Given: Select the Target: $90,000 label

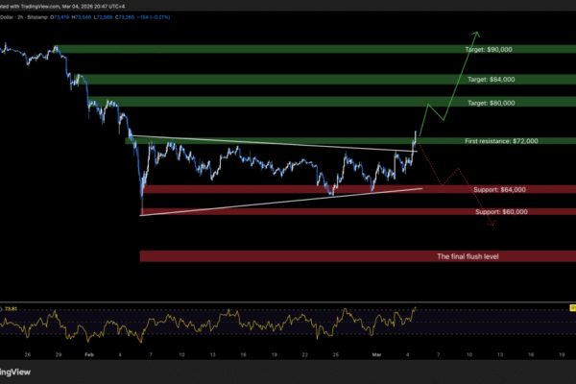Looking at the screenshot, I should [x=491, y=49].
